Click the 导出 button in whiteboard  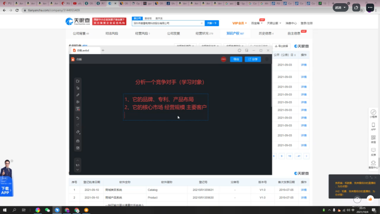[236, 59]
